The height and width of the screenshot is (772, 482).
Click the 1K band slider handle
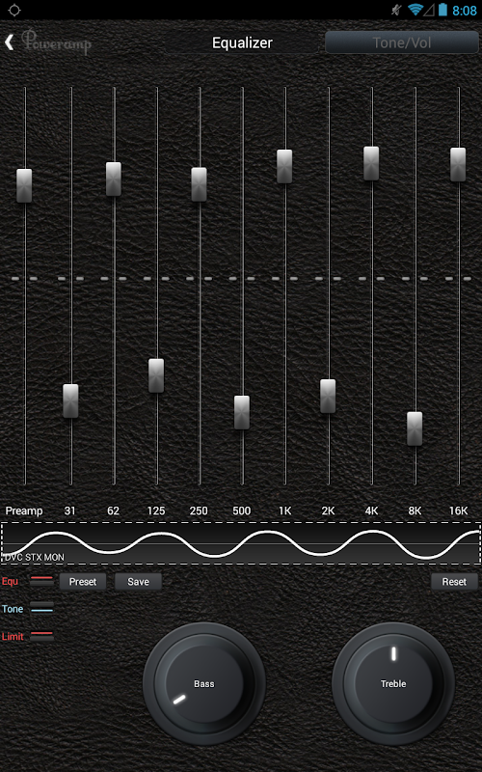[284, 166]
